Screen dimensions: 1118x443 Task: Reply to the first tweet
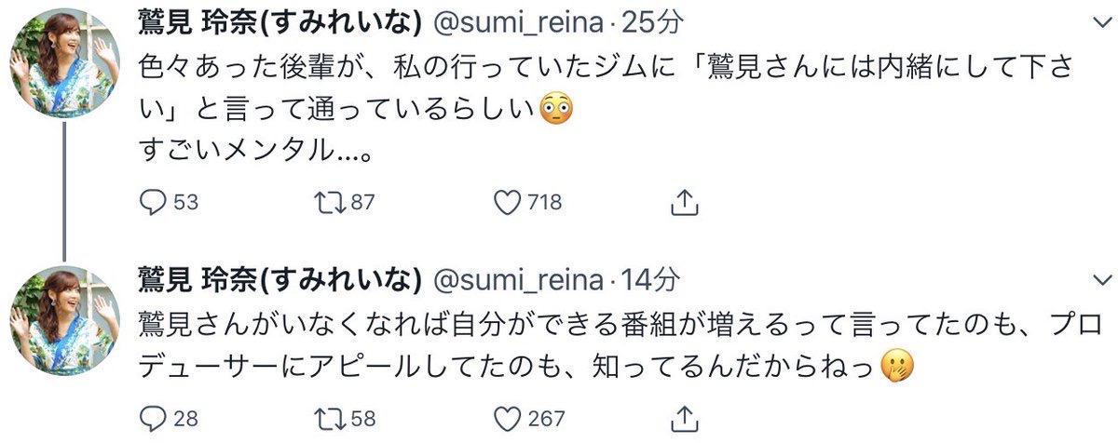point(151,202)
